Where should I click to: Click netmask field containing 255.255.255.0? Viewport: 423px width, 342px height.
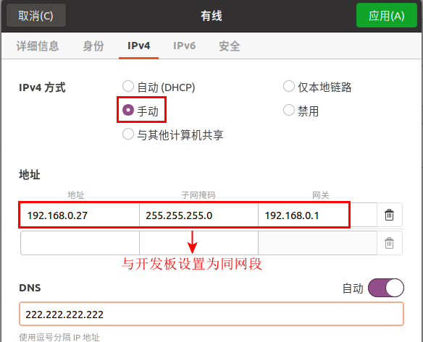coord(198,215)
